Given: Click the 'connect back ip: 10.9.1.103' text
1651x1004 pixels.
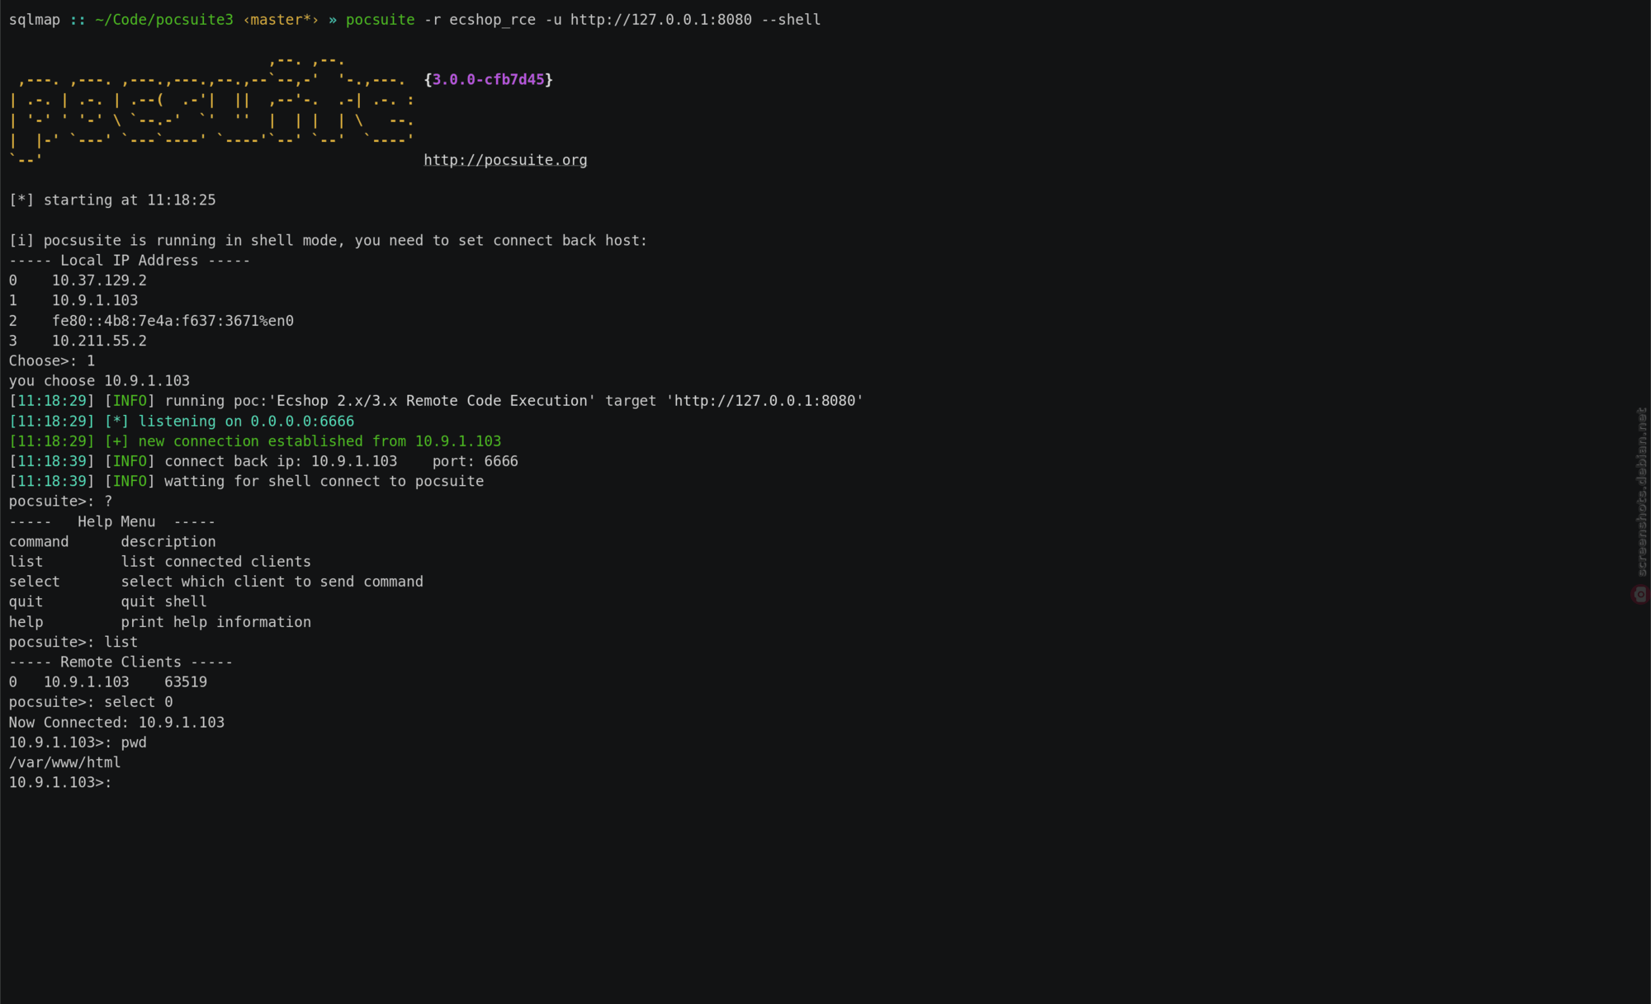Looking at the screenshot, I should tap(281, 461).
